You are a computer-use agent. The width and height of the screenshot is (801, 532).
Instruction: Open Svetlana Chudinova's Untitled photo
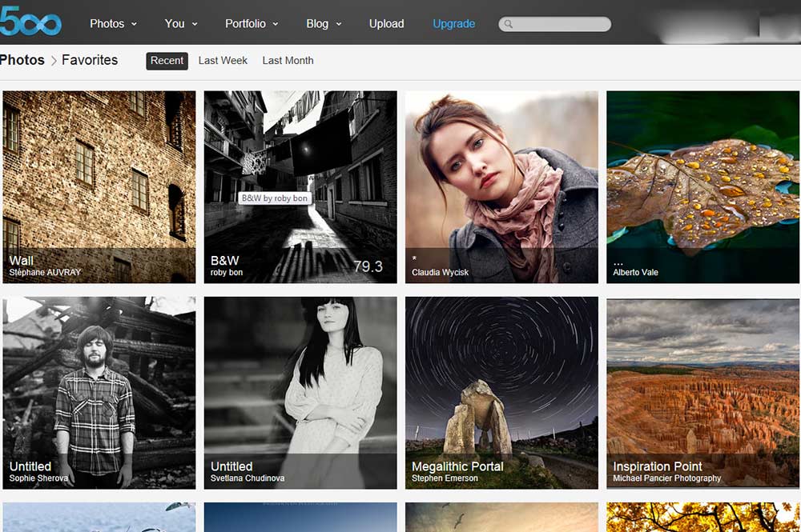click(300, 394)
